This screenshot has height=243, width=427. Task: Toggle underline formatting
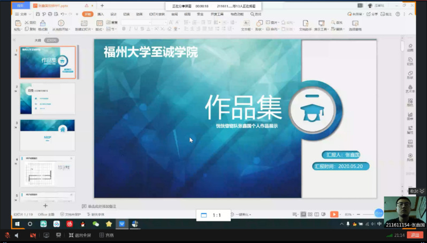click(x=136, y=29)
